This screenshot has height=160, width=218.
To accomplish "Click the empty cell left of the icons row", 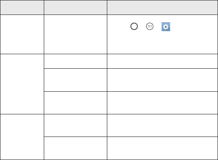I will 76,34.
